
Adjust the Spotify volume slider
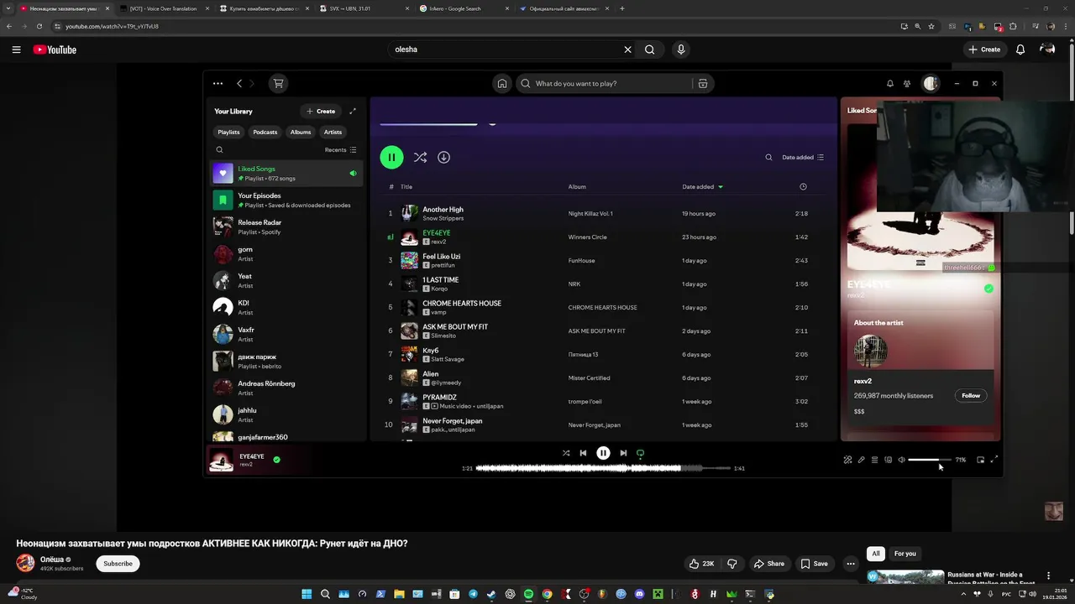click(x=929, y=460)
